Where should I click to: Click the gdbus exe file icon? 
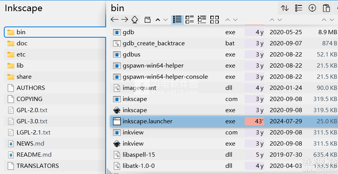point(117,55)
